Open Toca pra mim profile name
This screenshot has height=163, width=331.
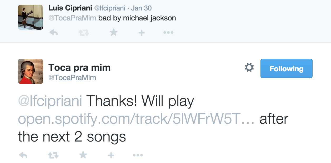coord(79,68)
